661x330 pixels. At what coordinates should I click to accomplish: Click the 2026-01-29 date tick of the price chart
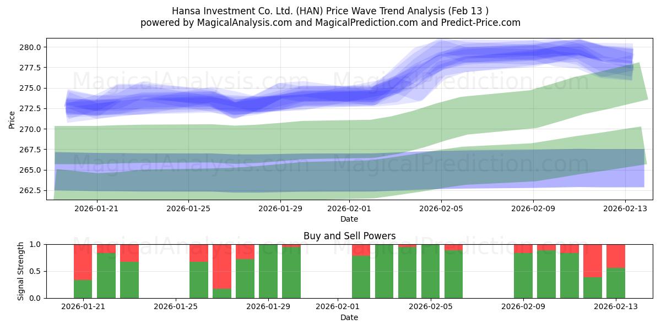tap(280, 208)
